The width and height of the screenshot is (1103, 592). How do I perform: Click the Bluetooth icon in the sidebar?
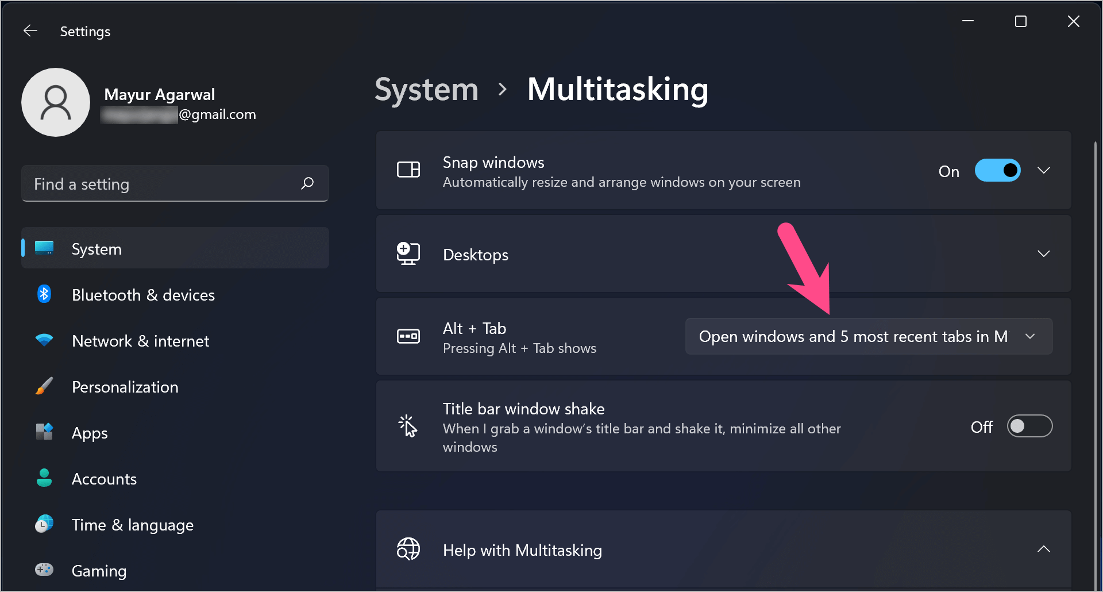(x=44, y=294)
